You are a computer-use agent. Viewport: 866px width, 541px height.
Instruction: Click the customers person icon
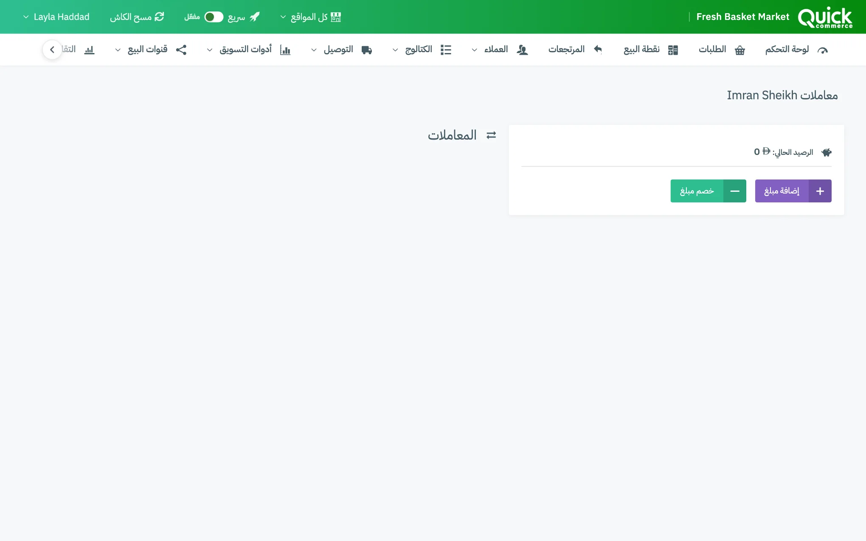pyautogui.click(x=522, y=50)
